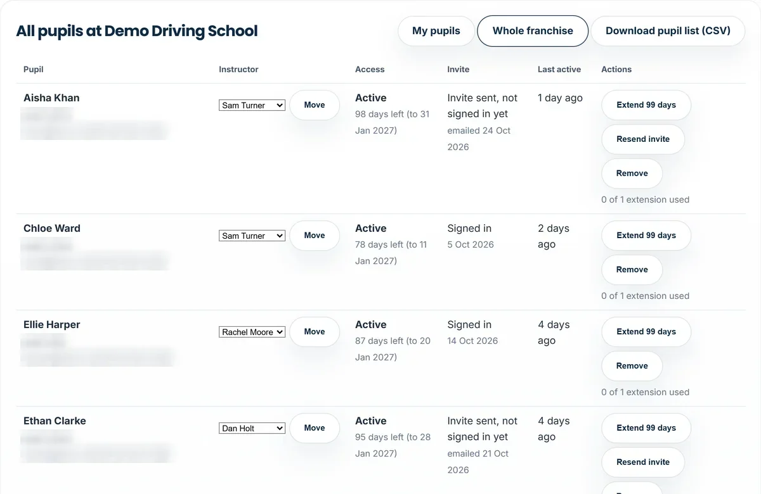The width and height of the screenshot is (761, 494).
Task: Click '14 Oct 2026' sign-in date
Action: click(x=472, y=341)
